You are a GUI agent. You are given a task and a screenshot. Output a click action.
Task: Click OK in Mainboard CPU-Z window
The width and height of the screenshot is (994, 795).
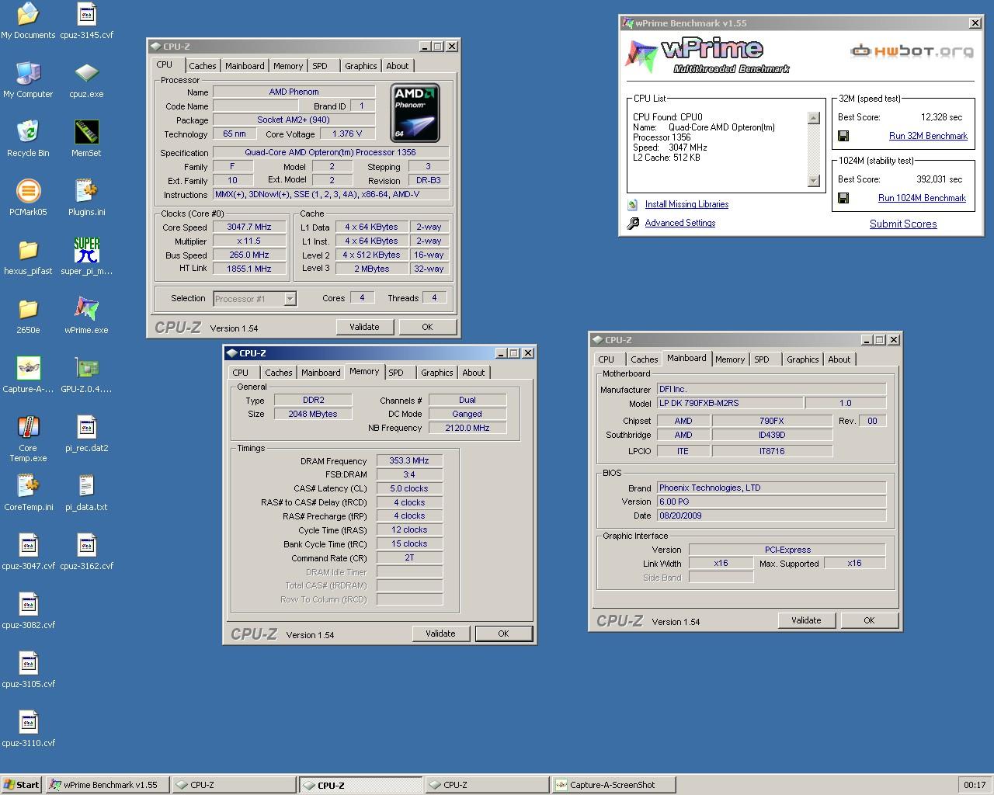click(x=869, y=620)
